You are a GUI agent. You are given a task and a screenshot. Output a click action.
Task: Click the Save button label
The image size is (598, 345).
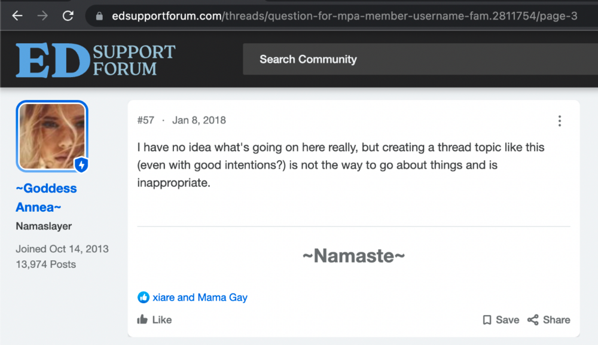[507, 320]
